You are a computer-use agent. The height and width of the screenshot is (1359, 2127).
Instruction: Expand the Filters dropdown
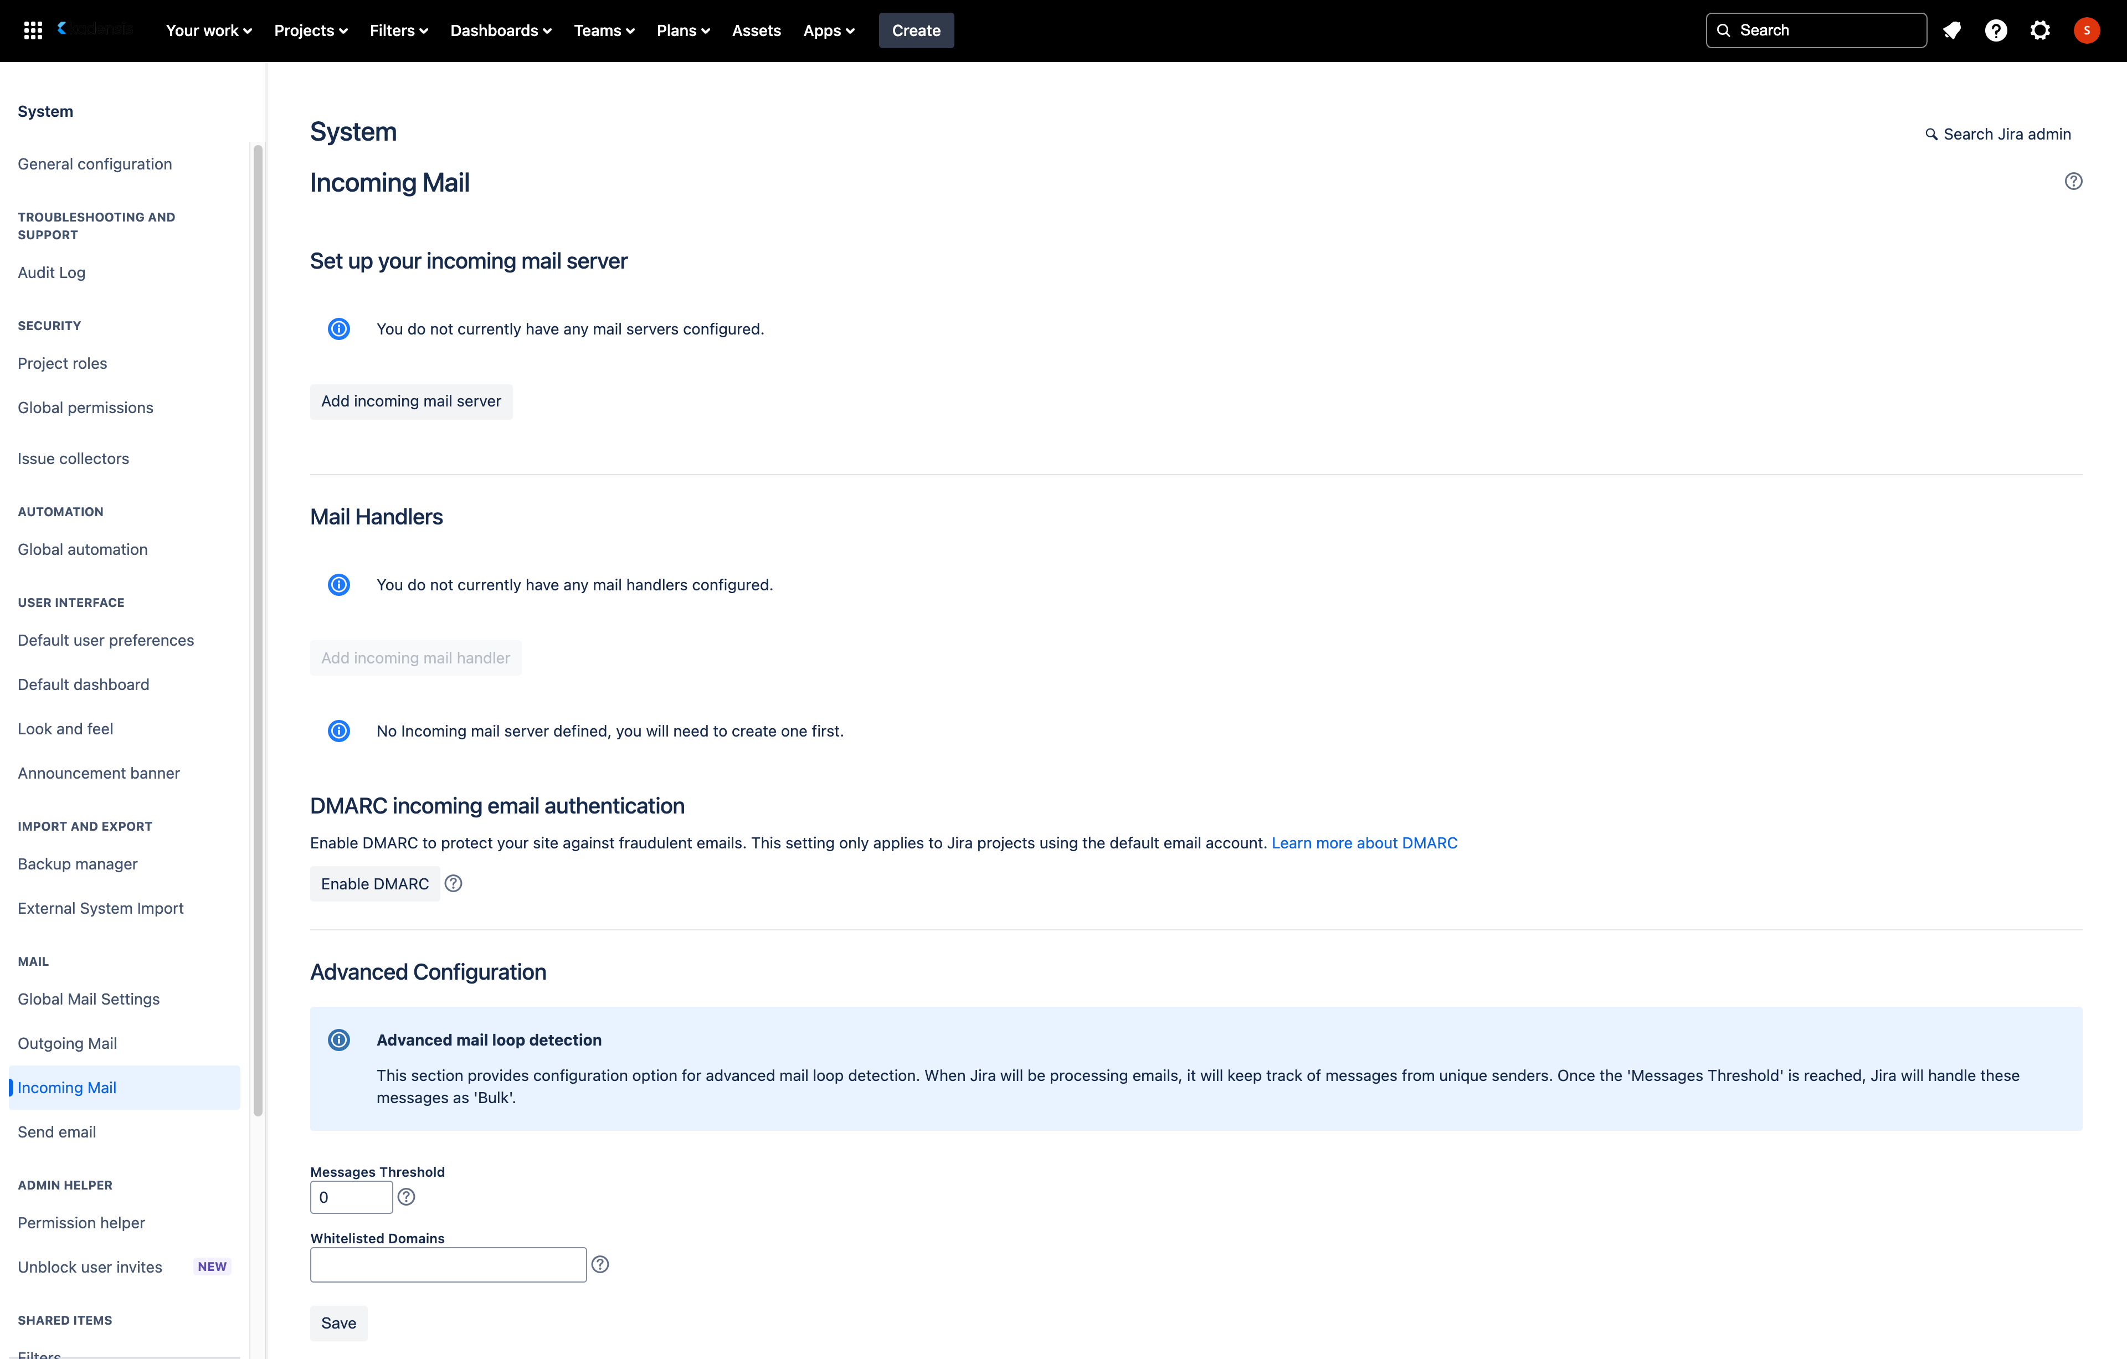coord(398,31)
